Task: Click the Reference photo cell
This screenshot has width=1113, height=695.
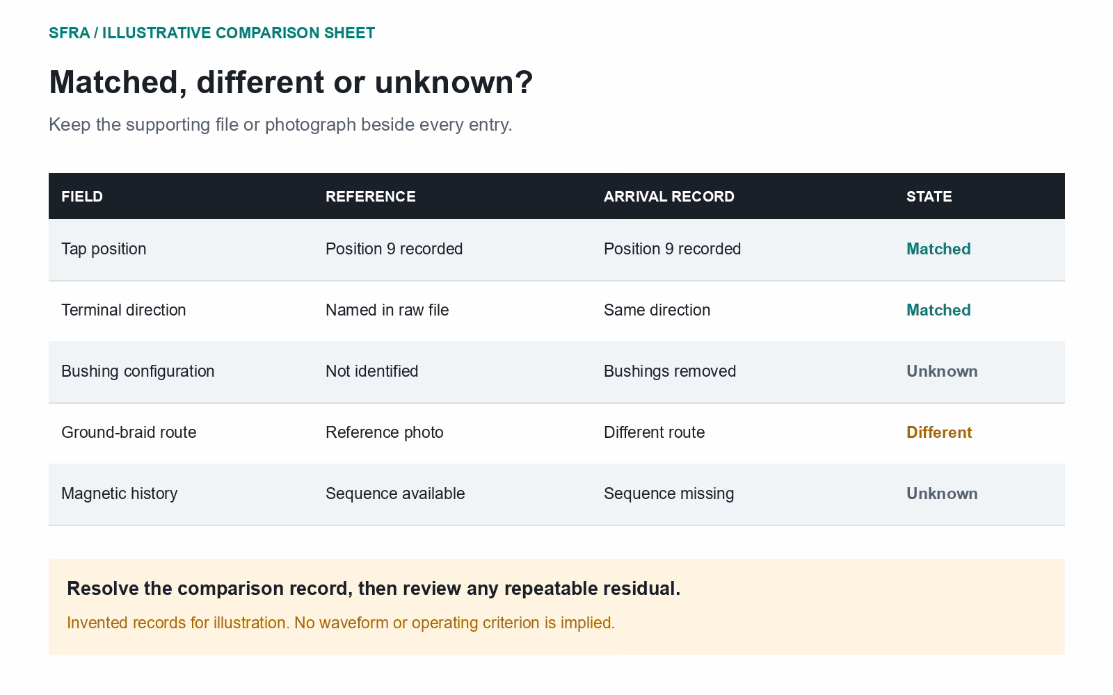Action: pyautogui.click(x=385, y=432)
